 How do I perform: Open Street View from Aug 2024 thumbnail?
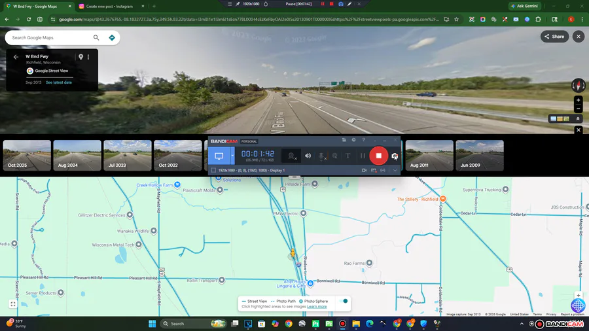coord(77,156)
